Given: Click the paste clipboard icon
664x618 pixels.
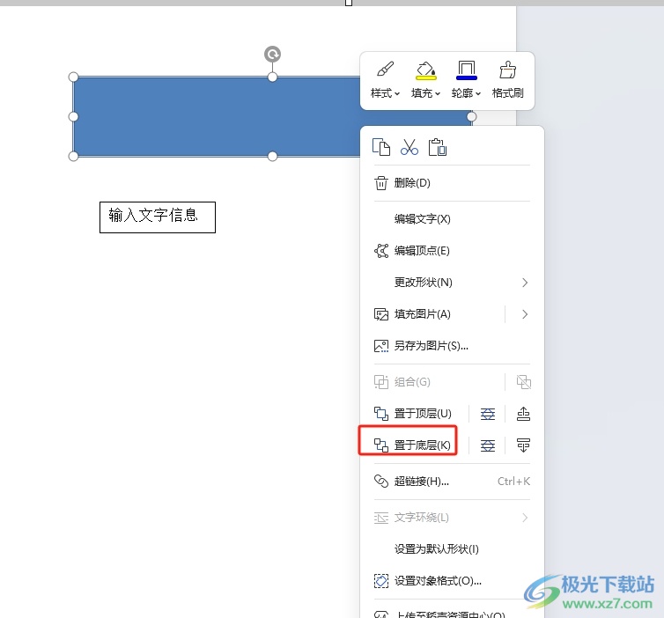Looking at the screenshot, I should (438, 147).
